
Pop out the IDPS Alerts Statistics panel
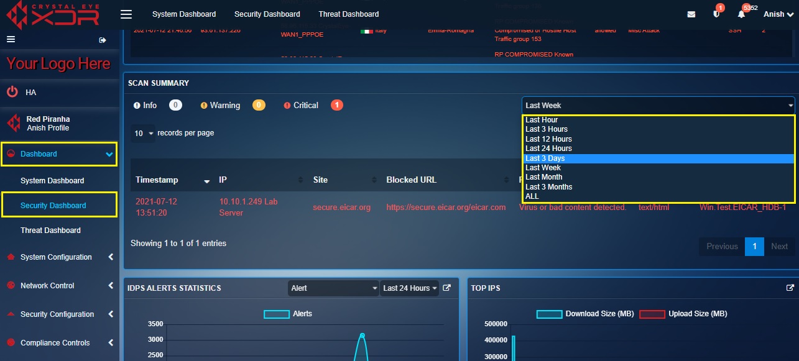coord(446,288)
